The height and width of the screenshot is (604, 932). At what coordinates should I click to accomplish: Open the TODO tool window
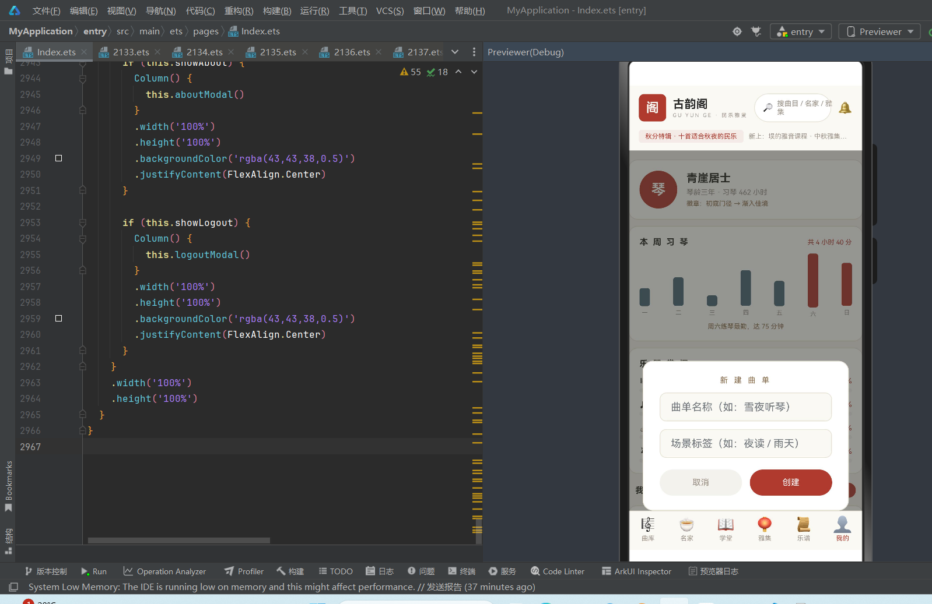click(336, 571)
